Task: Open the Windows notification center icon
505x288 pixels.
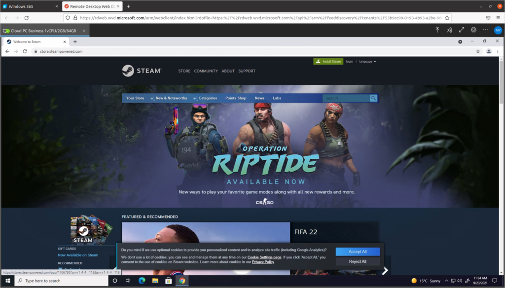Action: coord(495,281)
